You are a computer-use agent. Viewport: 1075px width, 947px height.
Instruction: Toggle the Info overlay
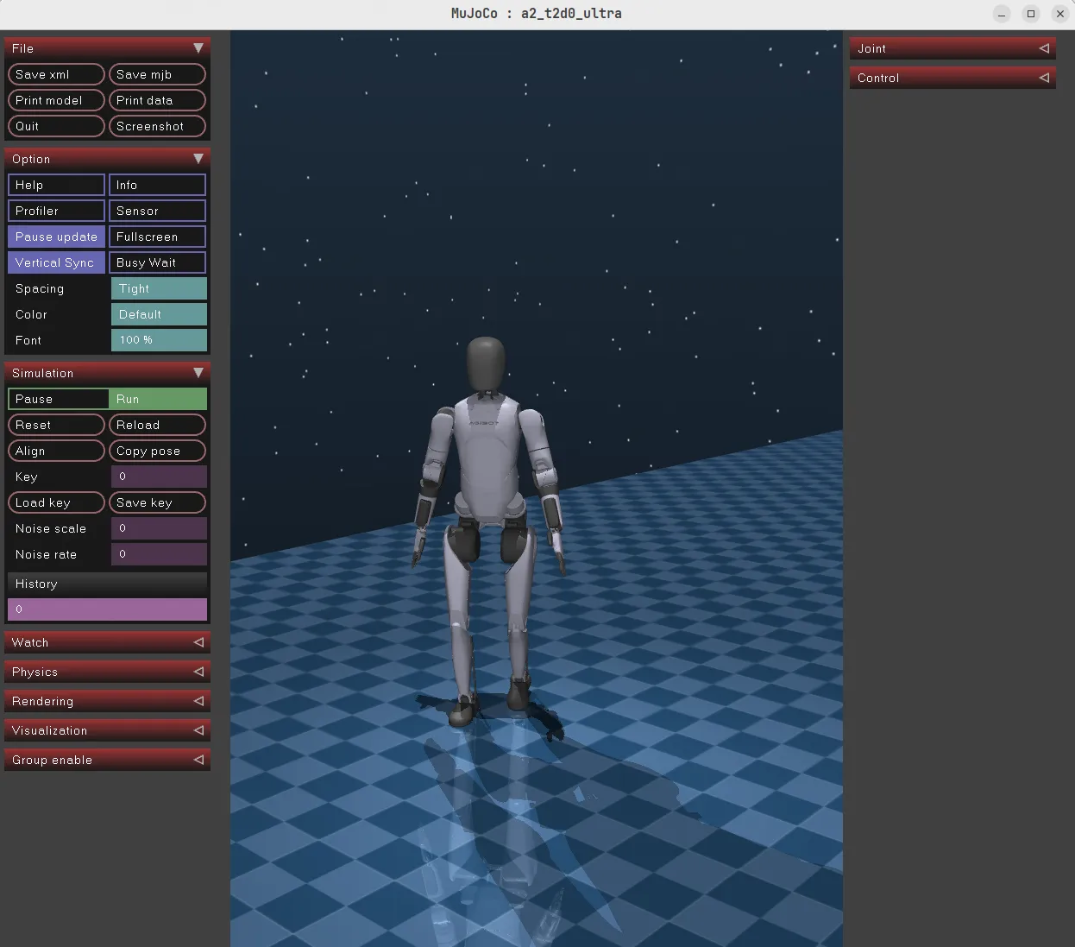(x=157, y=185)
